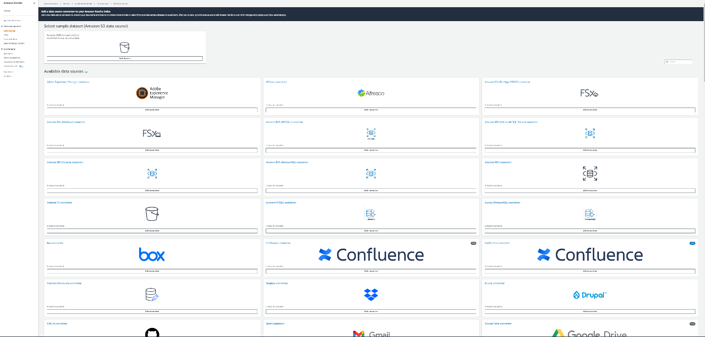Click the Google Drive logo
705x337 pixels.
tap(589, 334)
